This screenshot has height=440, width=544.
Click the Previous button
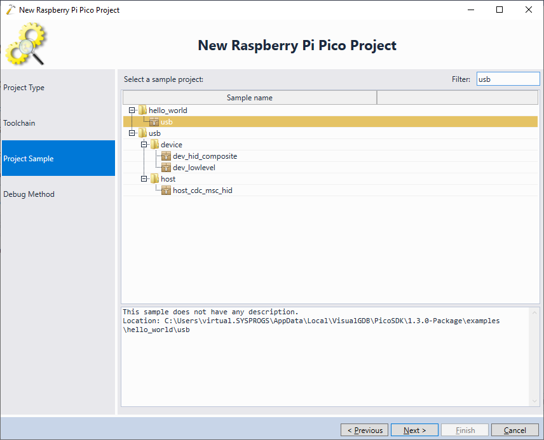364,430
